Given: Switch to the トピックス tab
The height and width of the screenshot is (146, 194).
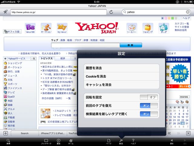Looking at the screenshot, I should (x=47, y=58).
